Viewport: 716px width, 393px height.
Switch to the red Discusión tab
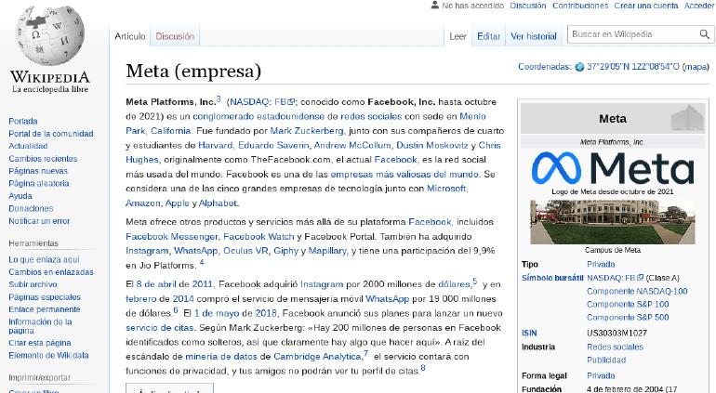click(x=175, y=36)
